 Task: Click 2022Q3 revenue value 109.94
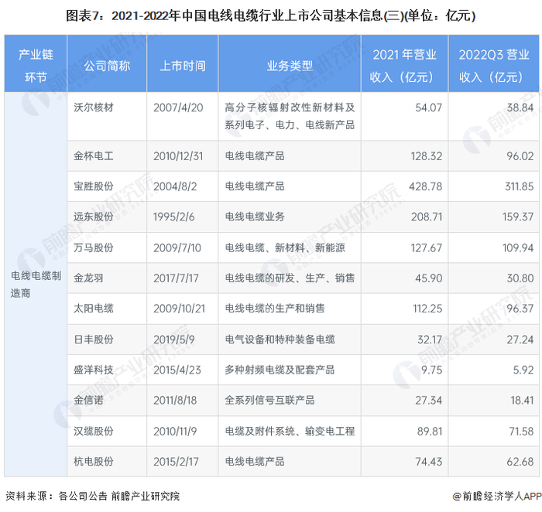click(518, 247)
